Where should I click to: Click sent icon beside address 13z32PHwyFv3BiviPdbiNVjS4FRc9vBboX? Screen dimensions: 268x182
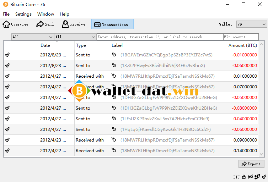[x=114, y=65]
